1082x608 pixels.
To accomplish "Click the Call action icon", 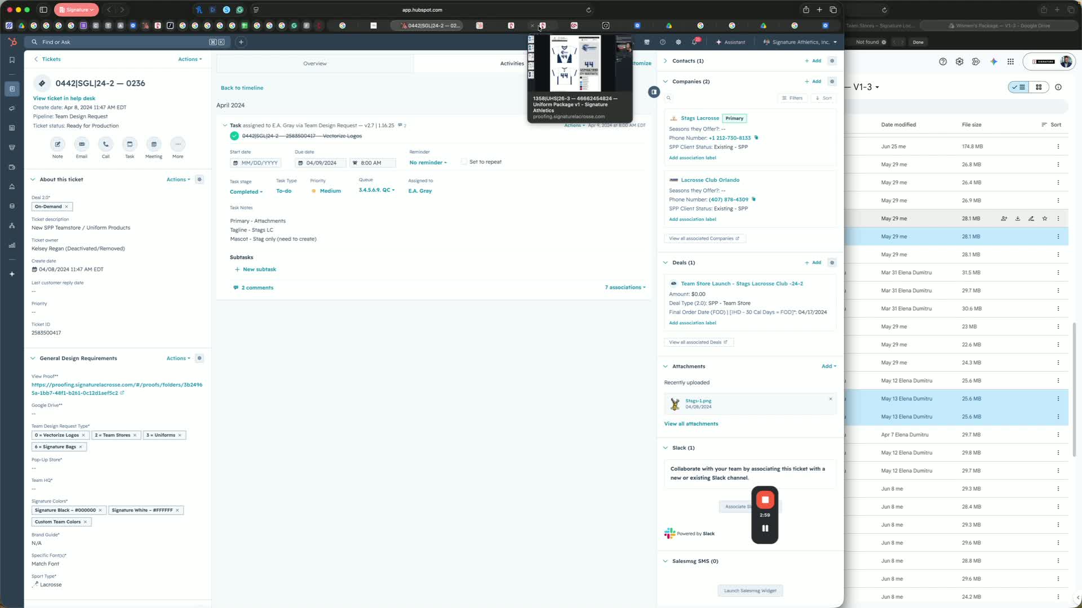I will (x=105, y=144).
